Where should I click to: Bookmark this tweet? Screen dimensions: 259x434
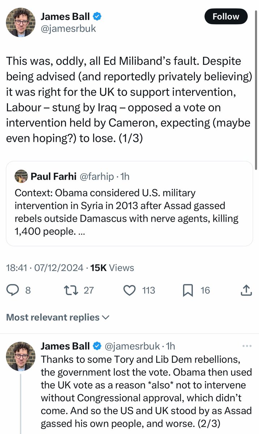[188, 290]
